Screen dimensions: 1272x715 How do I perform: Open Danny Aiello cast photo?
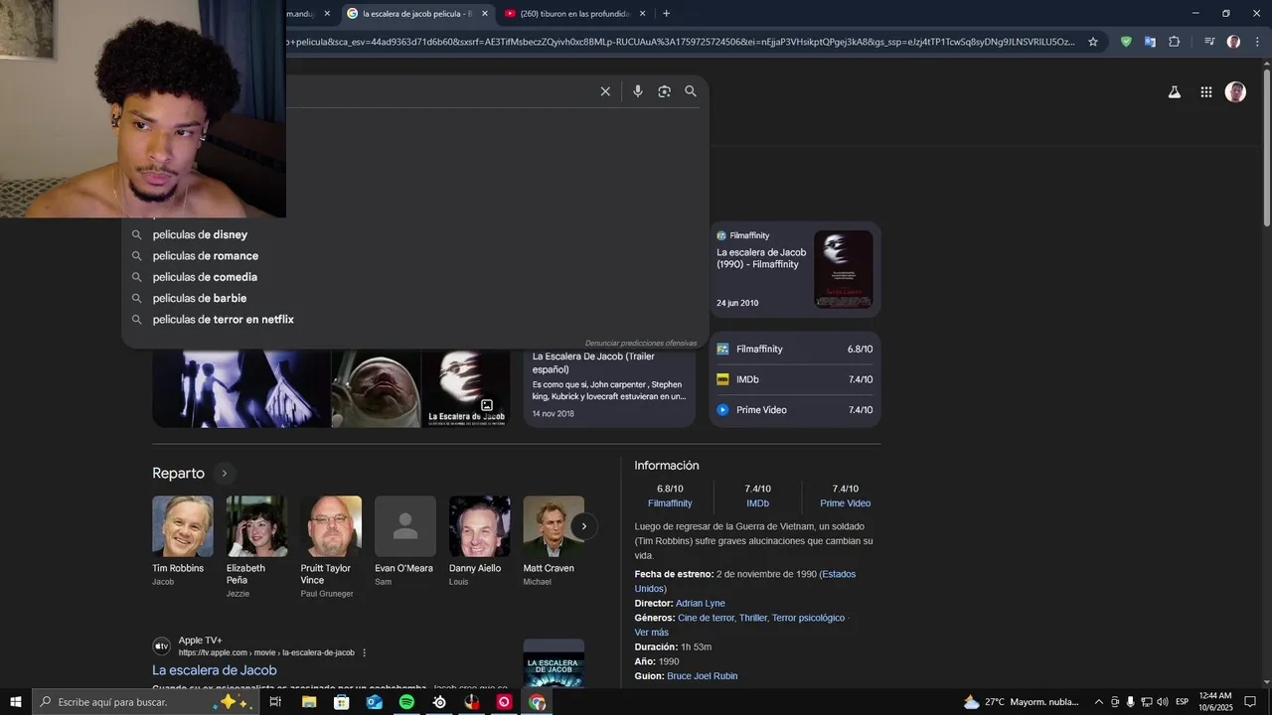click(480, 526)
